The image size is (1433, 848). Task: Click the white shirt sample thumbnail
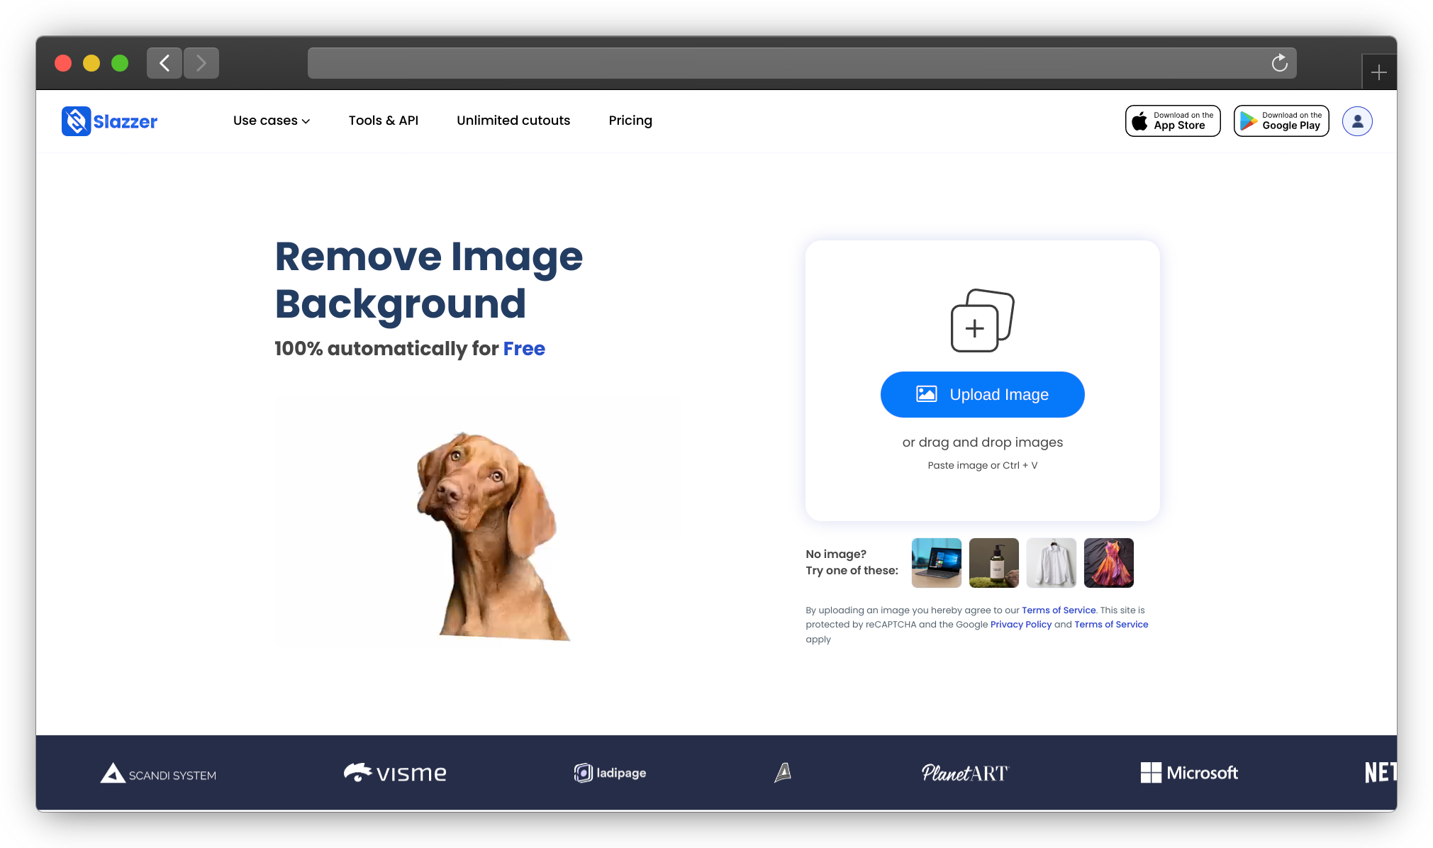coord(1051,562)
